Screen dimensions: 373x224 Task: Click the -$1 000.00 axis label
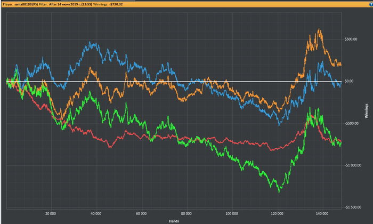coord(353,165)
